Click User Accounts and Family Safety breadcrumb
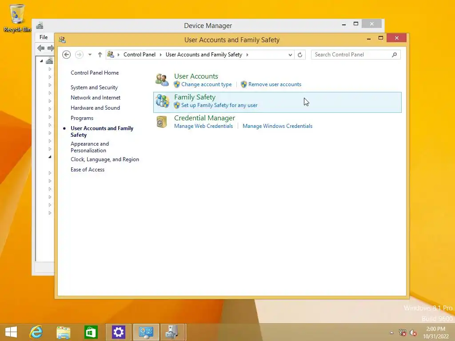The image size is (455, 341). [204, 55]
